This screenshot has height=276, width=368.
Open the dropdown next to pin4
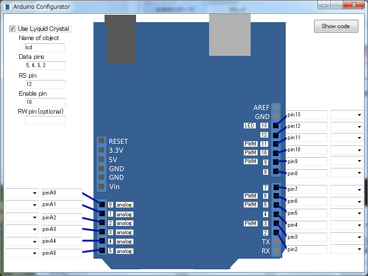pos(347,225)
